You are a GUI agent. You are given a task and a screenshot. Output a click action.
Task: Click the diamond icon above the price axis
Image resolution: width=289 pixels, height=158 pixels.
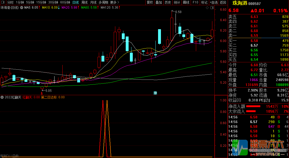pos(207,8)
